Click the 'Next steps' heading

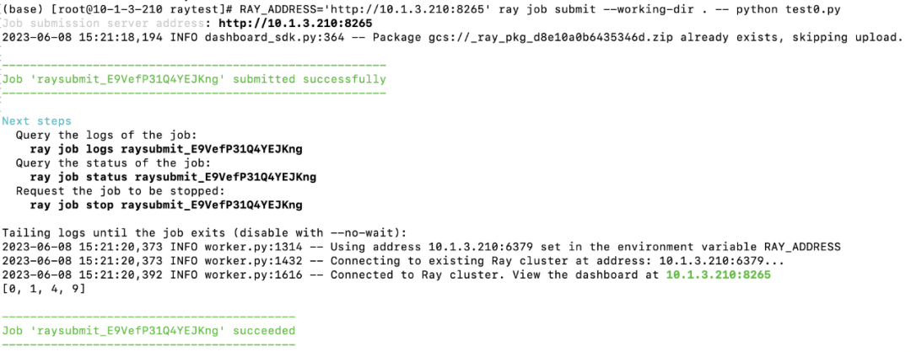[x=36, y=121]
